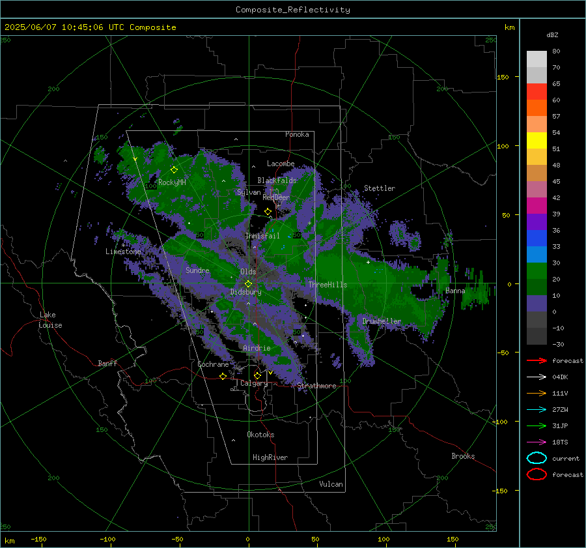Click the RedDeer city label

pyautogui.click(x=276, y=197)
